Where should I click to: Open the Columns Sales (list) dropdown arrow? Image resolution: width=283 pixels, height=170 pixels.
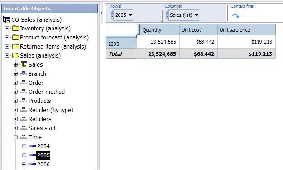click(x=197, y=15)
